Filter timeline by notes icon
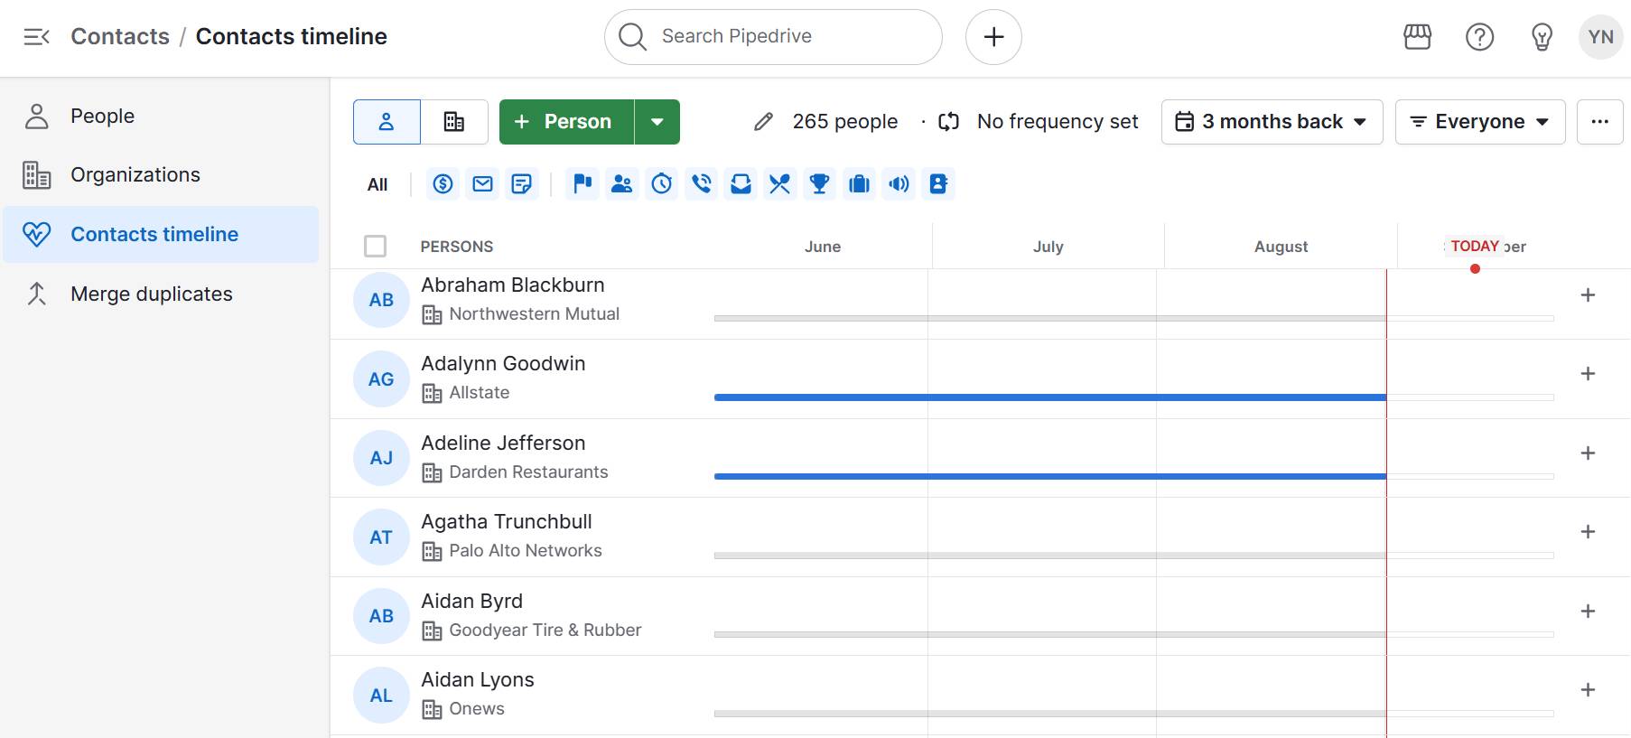 [x=522, y=184]
